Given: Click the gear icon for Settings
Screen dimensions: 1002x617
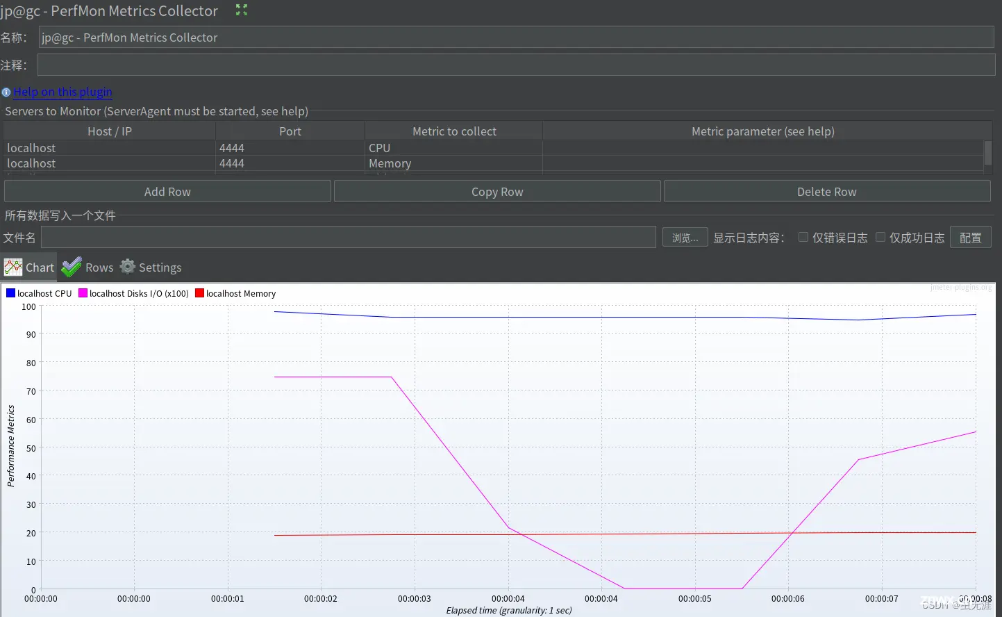Looking at the screenshot, I should (x=128, y=267).
